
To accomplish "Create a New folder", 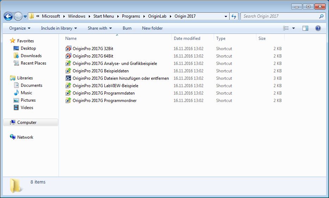I will click(152, 28).
